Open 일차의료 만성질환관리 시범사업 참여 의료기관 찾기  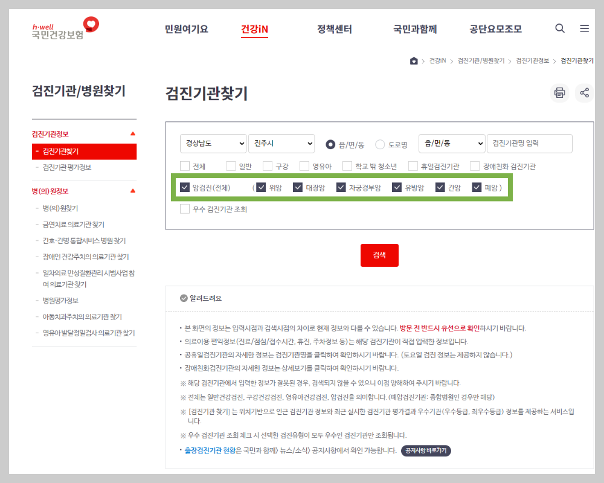[x=89, y=278]
